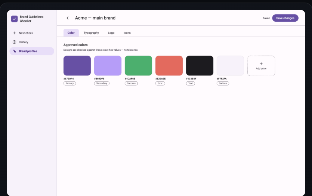Click the Saved status label
Image resolution: width=312 pixels, height=196 pixels.
pyautogui.click(x=266, y=18)
